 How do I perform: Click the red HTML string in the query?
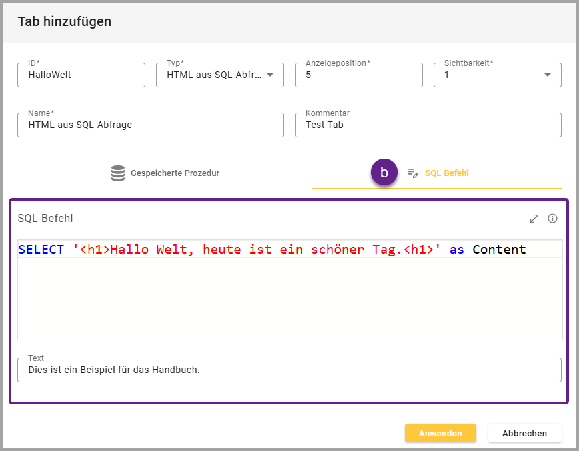257,250
